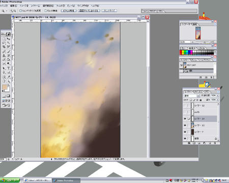The height and width of the screenshot is (183, 229).
Task: Hide layer レイヤー 7 via its eye
Action: click(x=185, y=132)
